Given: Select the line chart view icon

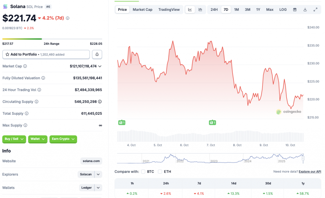Looking at the screenshot, I should point(190,10).
